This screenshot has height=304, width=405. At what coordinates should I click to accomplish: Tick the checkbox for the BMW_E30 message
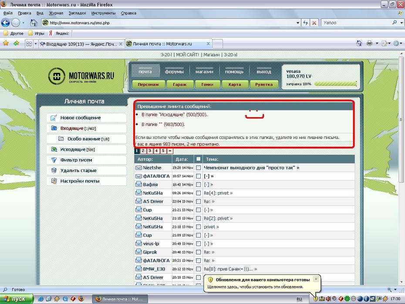[198, 269]
